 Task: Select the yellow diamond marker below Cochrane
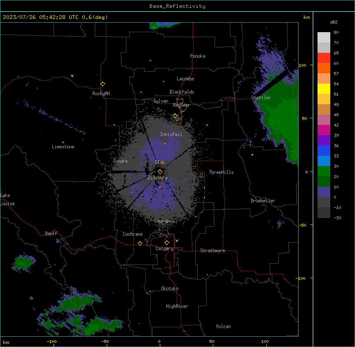click(140, 243)
